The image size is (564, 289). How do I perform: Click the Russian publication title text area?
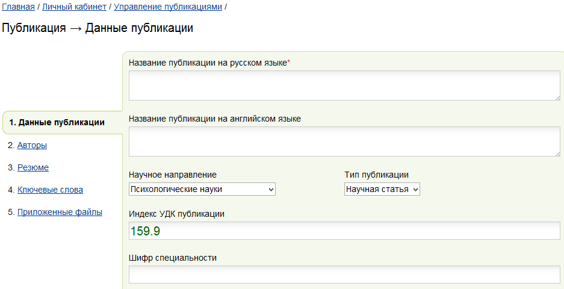344,85
